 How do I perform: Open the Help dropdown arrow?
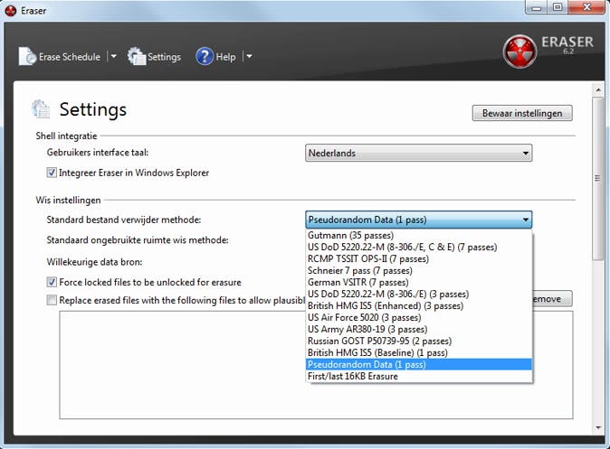coord(249,56)
